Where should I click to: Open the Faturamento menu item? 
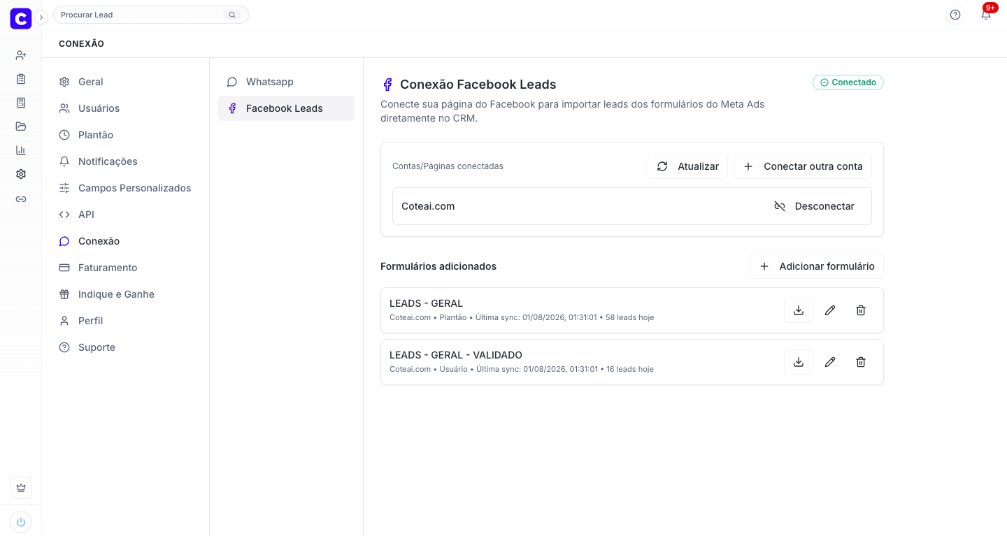pyautogui.click(x=126, y=268)
